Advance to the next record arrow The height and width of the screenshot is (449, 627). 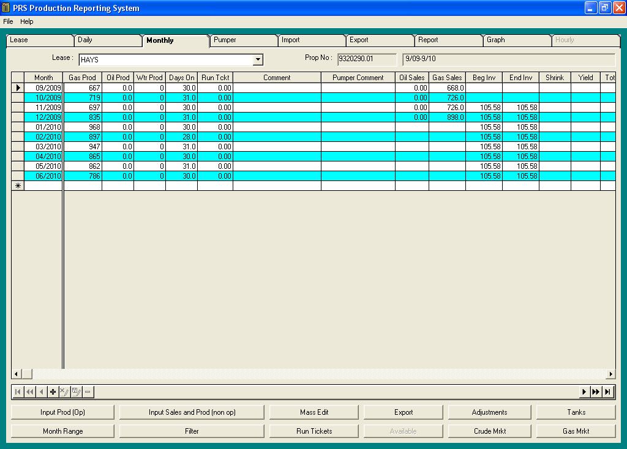pyautogui.click(x=585, y=391)
